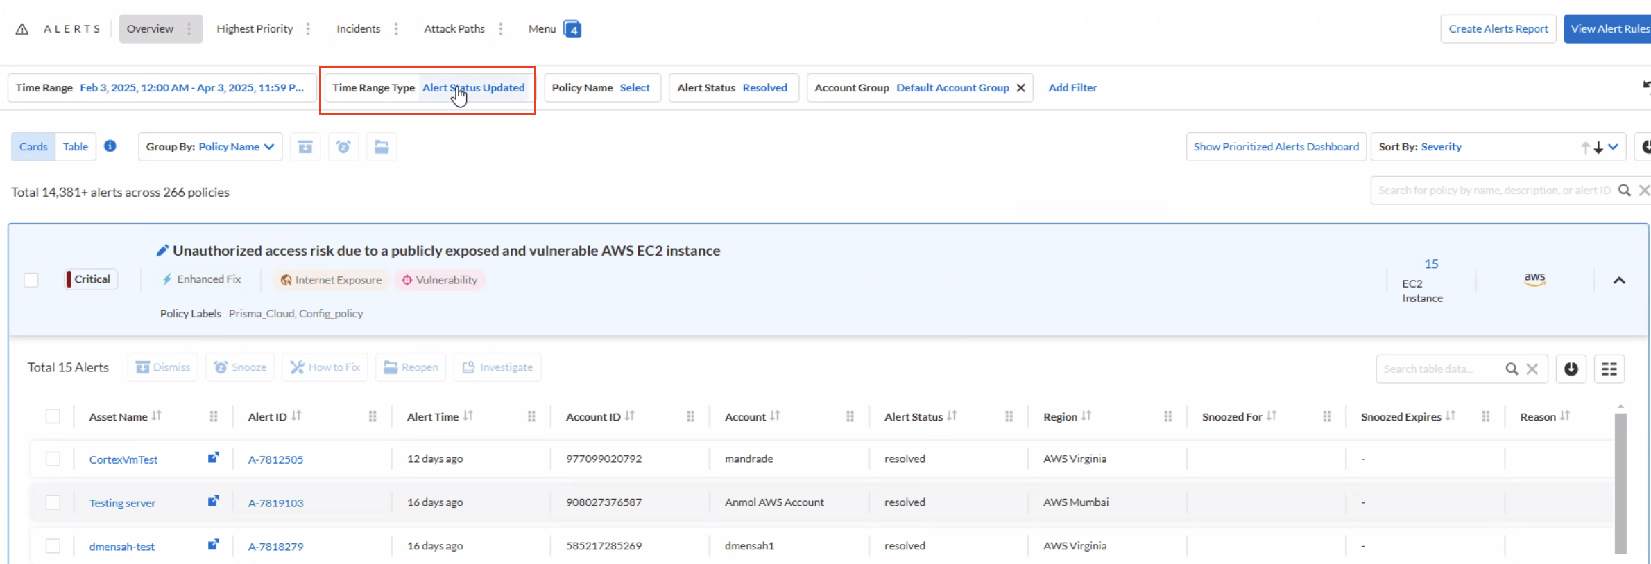Screen dimensions: 1651x564
Task: Open the Group By Policy Name dropdown
Action: coord(210,147)
